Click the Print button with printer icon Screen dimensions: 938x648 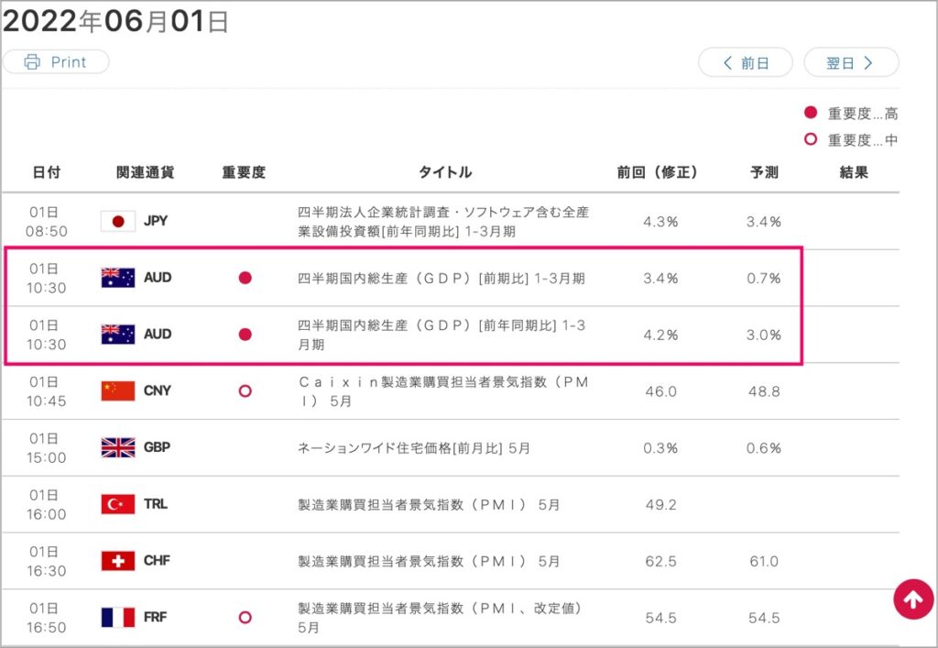coord(56,61)
